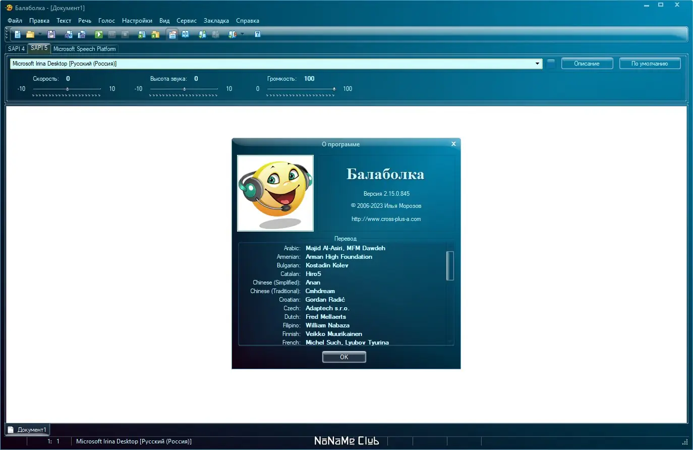Open the pronunciation dictionary book icon
The image size is (693, 450).
(x=186, y=34)
